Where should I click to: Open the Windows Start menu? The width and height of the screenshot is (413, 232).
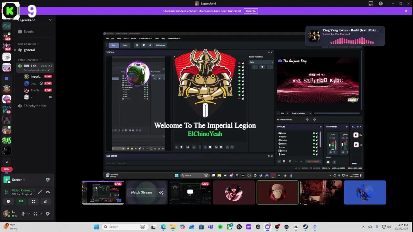tap(96, 227)
